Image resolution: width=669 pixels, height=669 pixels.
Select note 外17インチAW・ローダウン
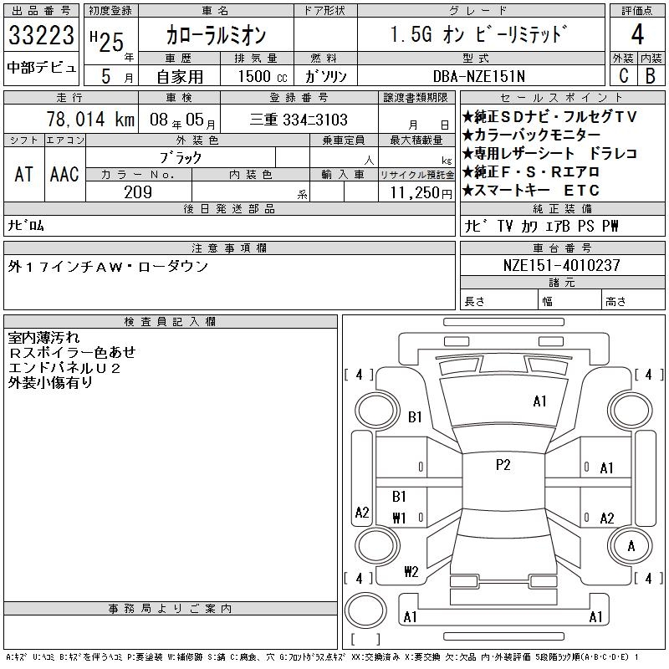tap(108, 267)
